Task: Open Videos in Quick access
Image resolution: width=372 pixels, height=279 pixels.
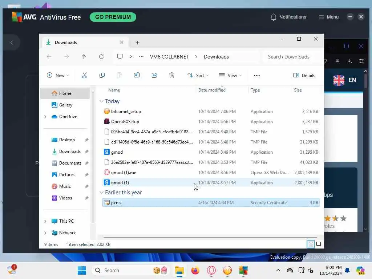Action: (x=65, y=198)
